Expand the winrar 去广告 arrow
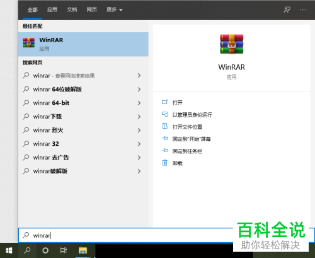This screenshot has width=315, height=258. [x=139, y=158]
